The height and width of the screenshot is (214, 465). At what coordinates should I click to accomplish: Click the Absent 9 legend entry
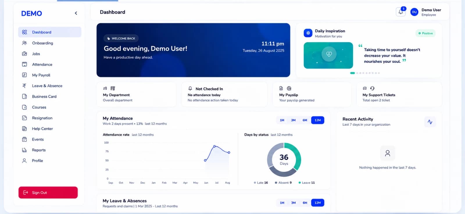[283, 183]
